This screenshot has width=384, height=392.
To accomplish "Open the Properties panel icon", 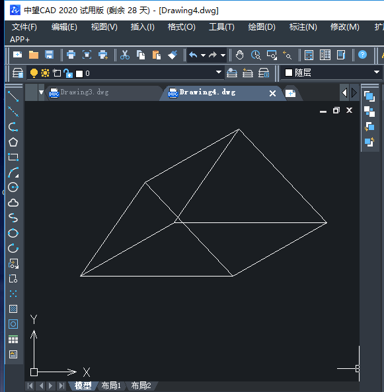I will click(x=309, y=55).
